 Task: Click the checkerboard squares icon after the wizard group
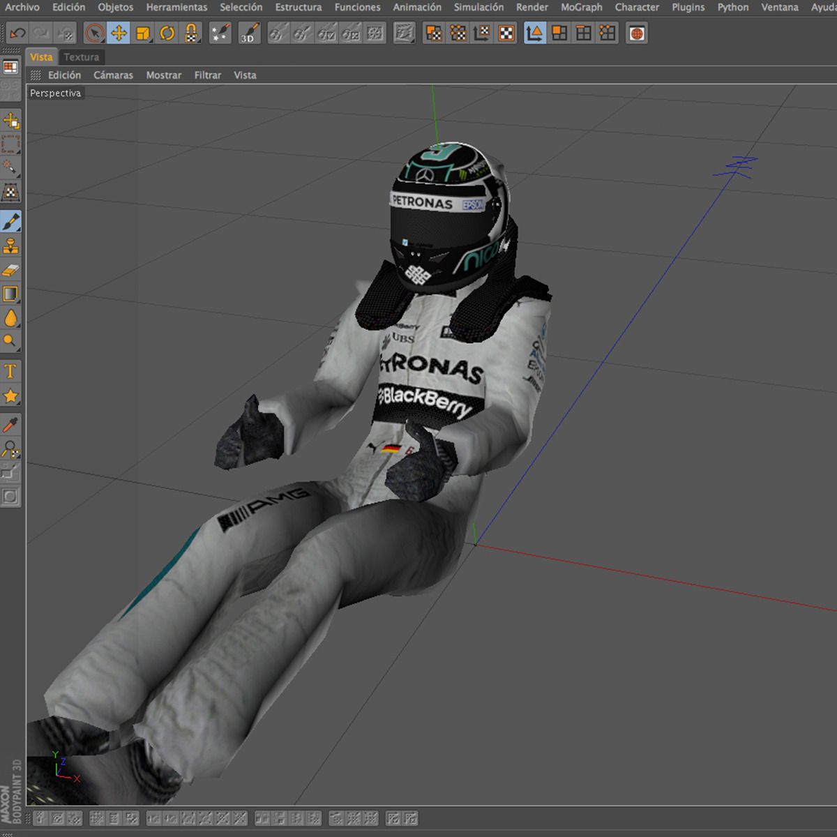pyautogui.click(x=434, y=33)
